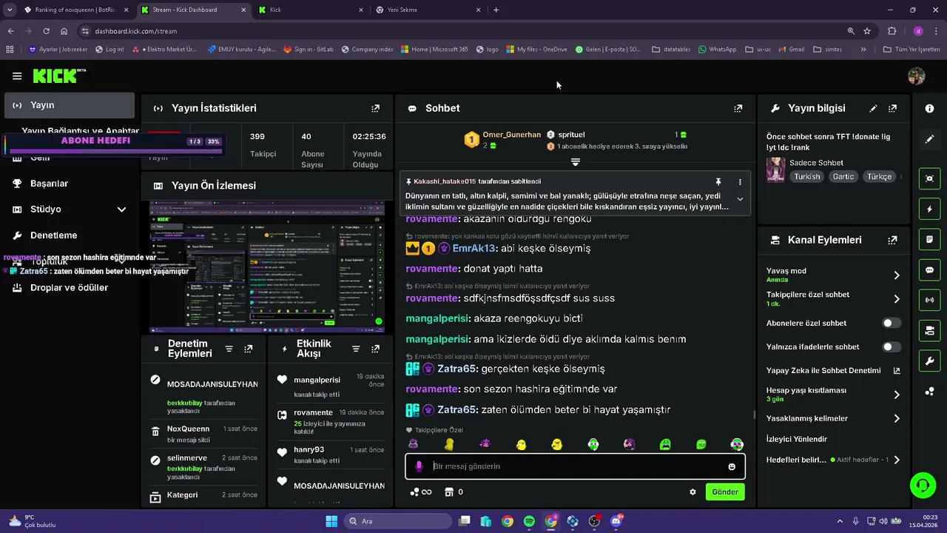Open Yapay Zeka ile Sohbet Denetimi link
This screenshot has width=947, height=533.
click(833, 371)
